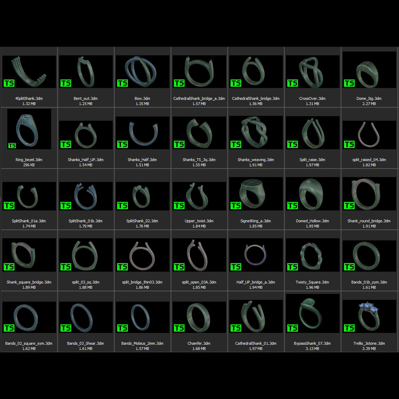This screenshot has width=399, height=399.
Task: Click the TS badge on SignetRing_a.3dm
Action: 236,206
